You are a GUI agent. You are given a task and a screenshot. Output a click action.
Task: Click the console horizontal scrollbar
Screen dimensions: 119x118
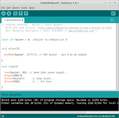click(x=43, y=112)
